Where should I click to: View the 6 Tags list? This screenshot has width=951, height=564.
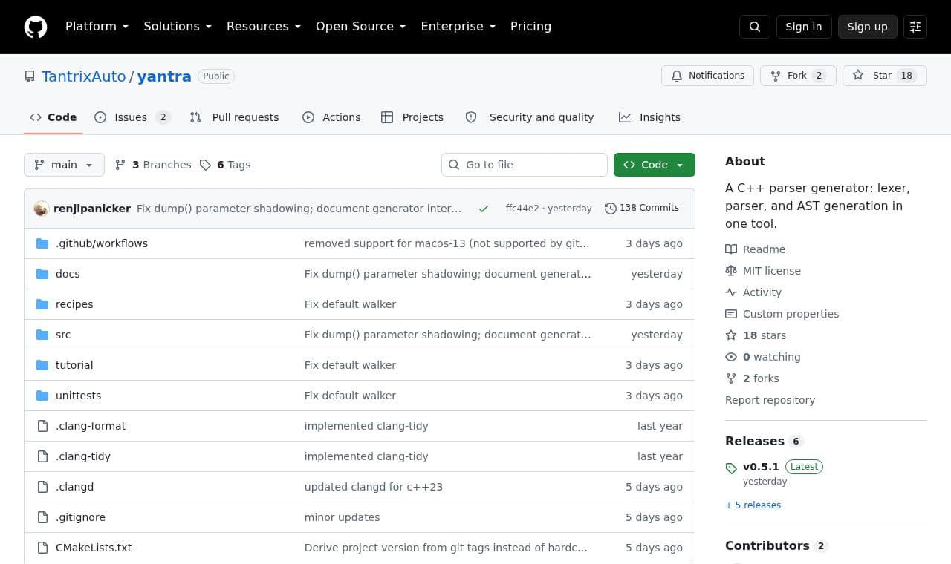tap(225, 165)
